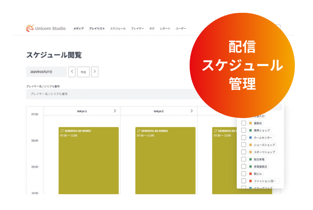The image size is (313, 210).
Task: Go to next day with right arrow
Action: coord(95,72)
